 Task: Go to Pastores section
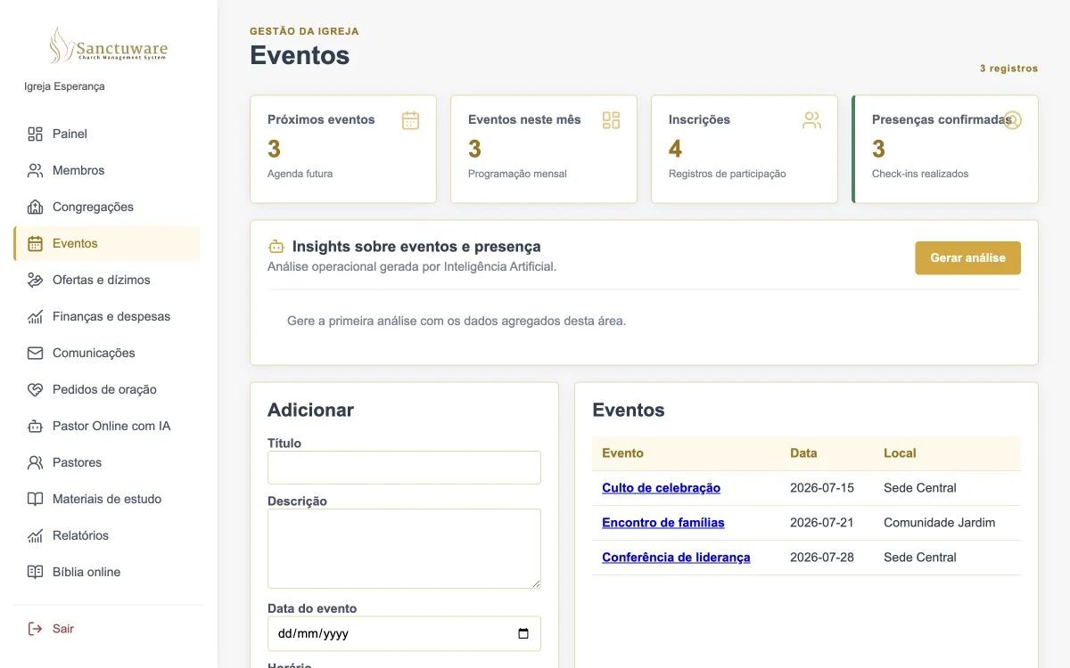point(106,462)
